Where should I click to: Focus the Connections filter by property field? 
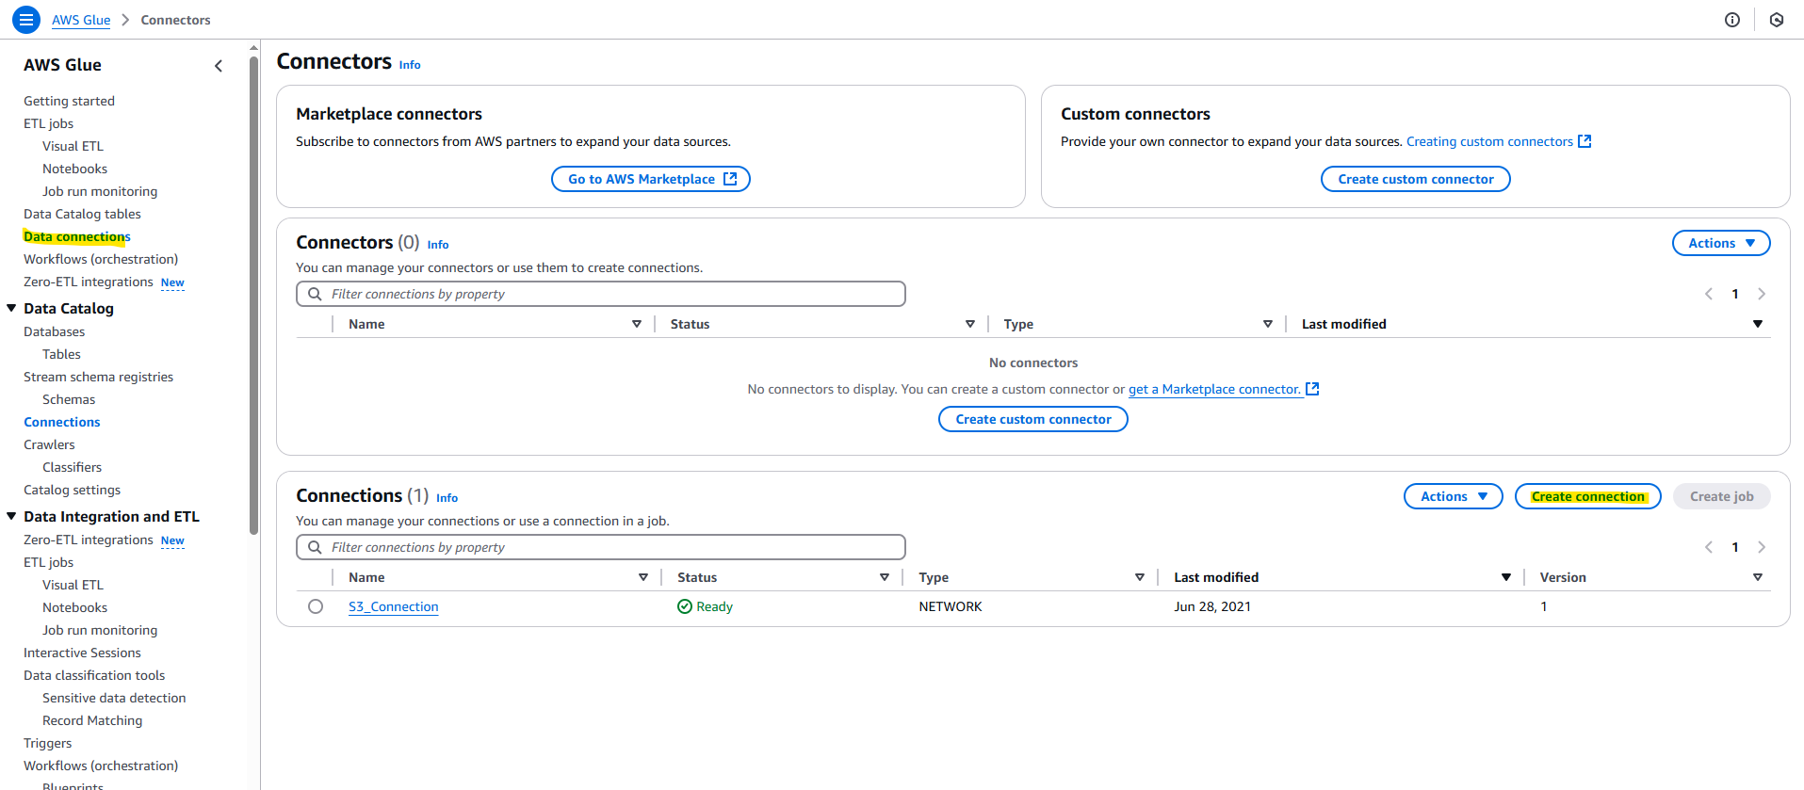click(x=612, y=547)
